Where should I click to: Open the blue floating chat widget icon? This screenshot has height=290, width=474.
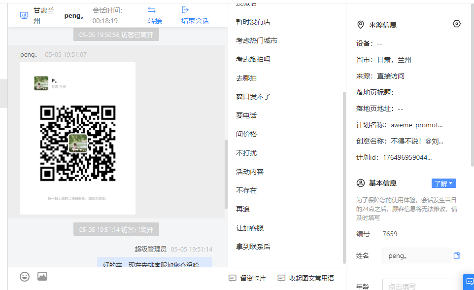[x=470, y=282]
